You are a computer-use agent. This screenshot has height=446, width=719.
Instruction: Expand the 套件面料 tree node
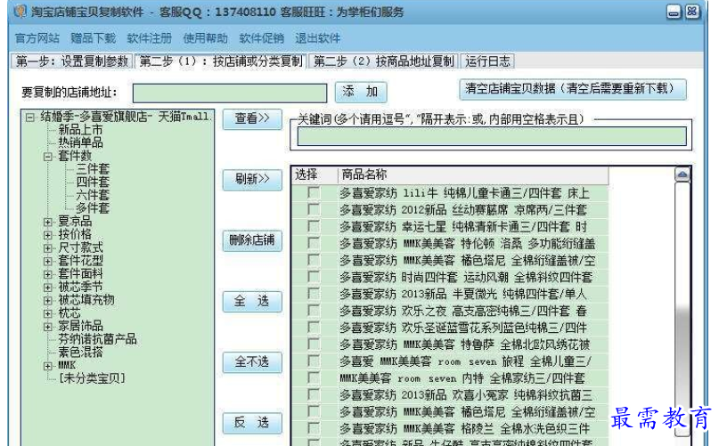click(48, 274)
